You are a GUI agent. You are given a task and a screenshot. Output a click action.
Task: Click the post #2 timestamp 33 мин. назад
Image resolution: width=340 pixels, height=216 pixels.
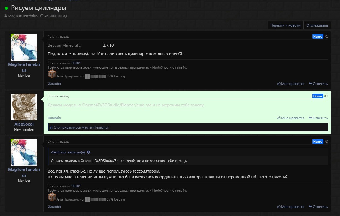point(58,96)
